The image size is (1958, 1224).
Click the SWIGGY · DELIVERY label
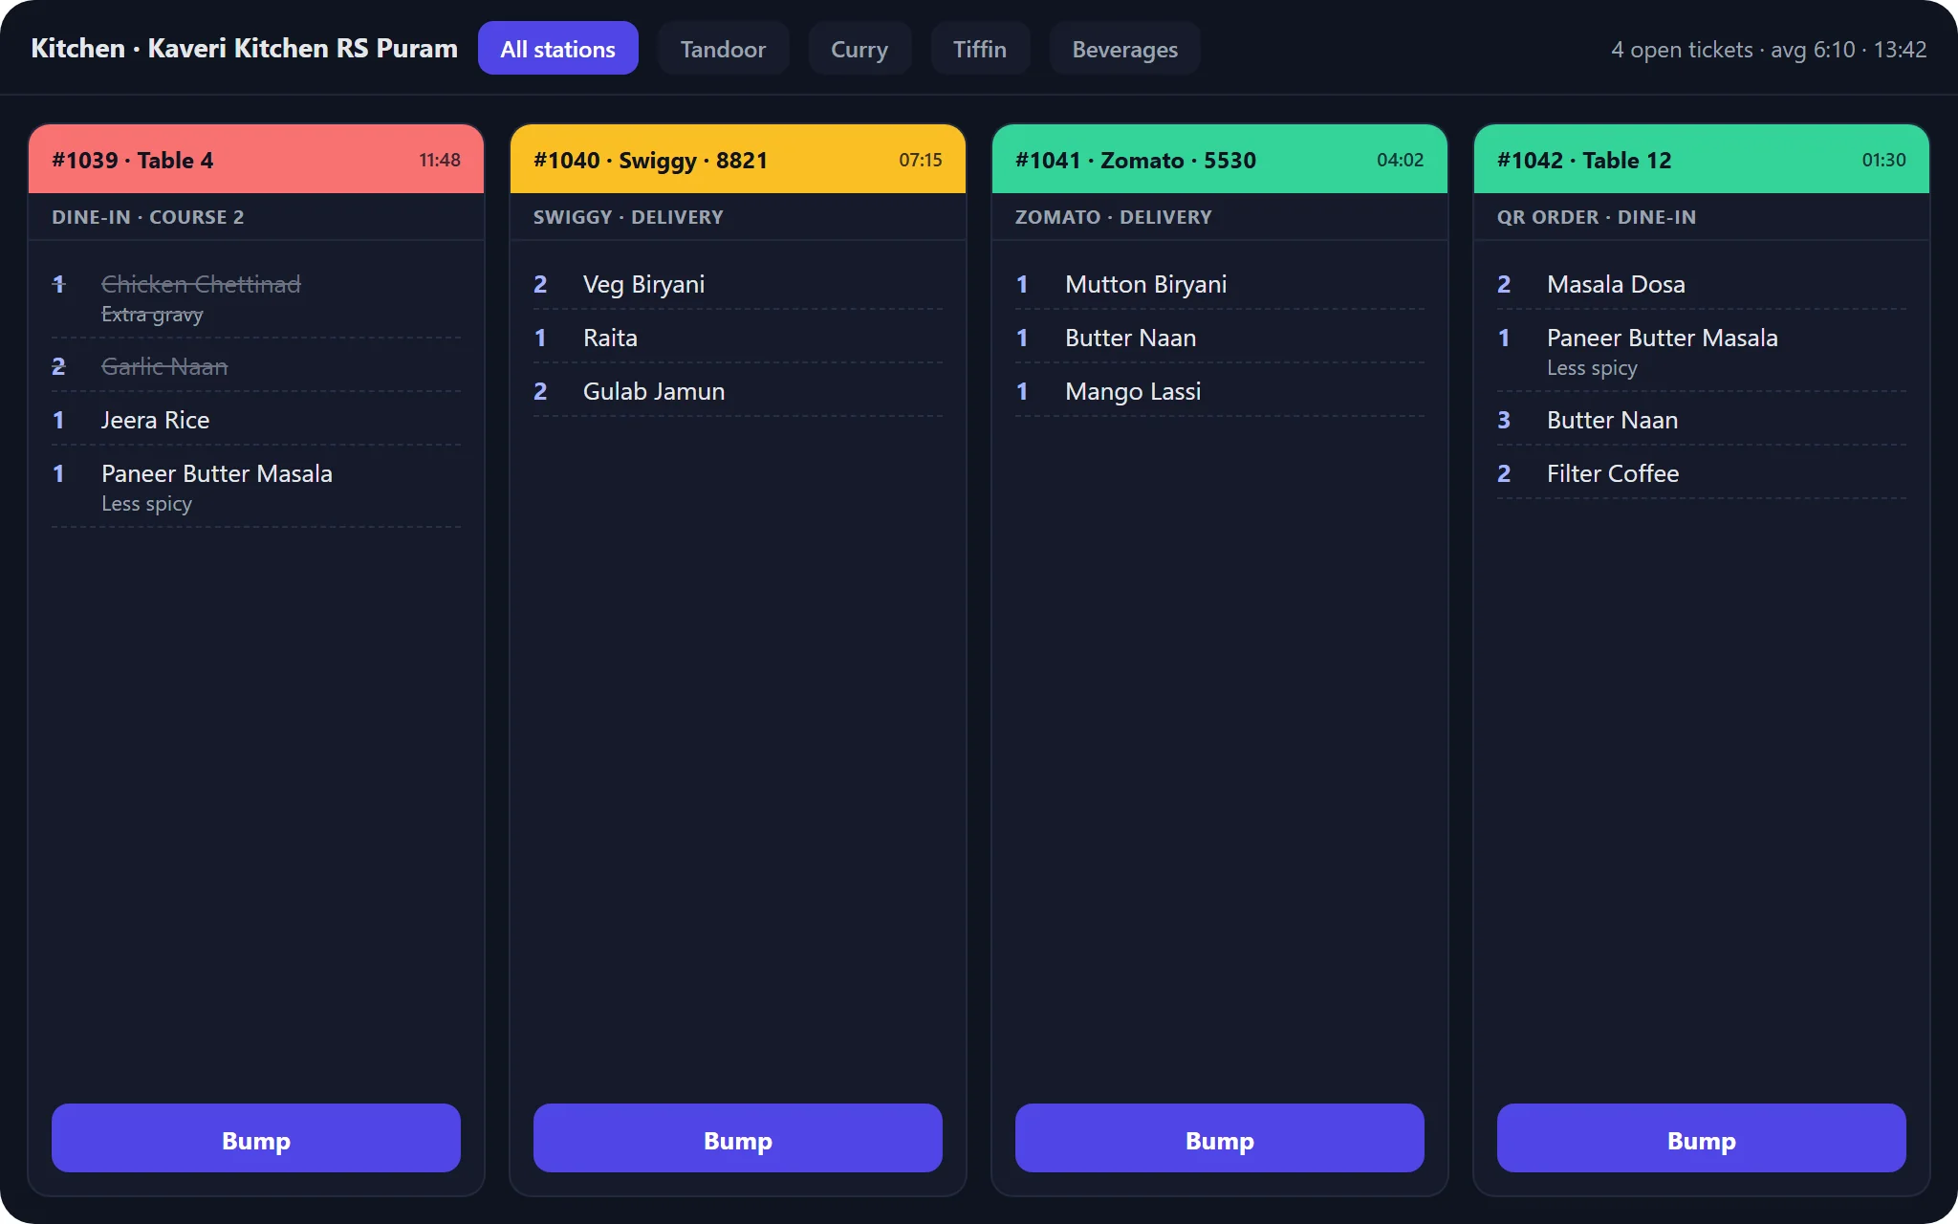[628, 217]
